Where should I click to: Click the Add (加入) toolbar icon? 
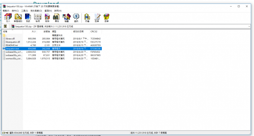pos(8,18)
